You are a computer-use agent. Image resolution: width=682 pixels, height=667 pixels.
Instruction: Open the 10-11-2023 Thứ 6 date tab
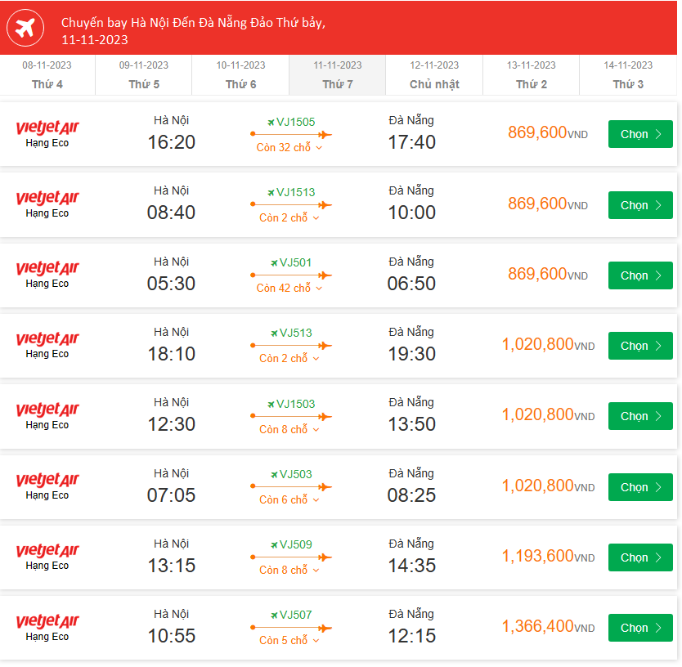pyautogui.click(x=240, y=75)
